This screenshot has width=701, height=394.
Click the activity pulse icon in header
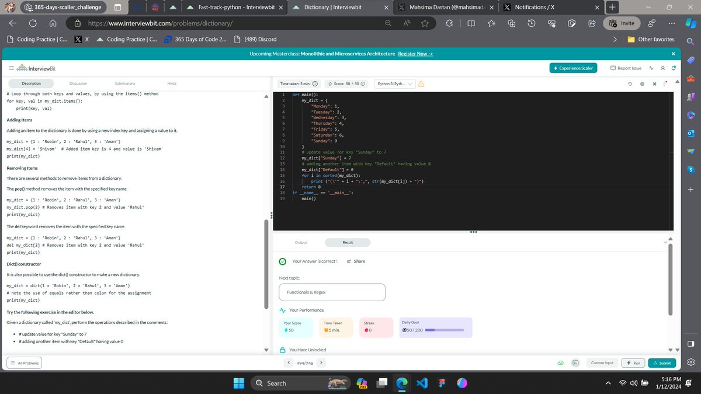click(x=651, y=68)
